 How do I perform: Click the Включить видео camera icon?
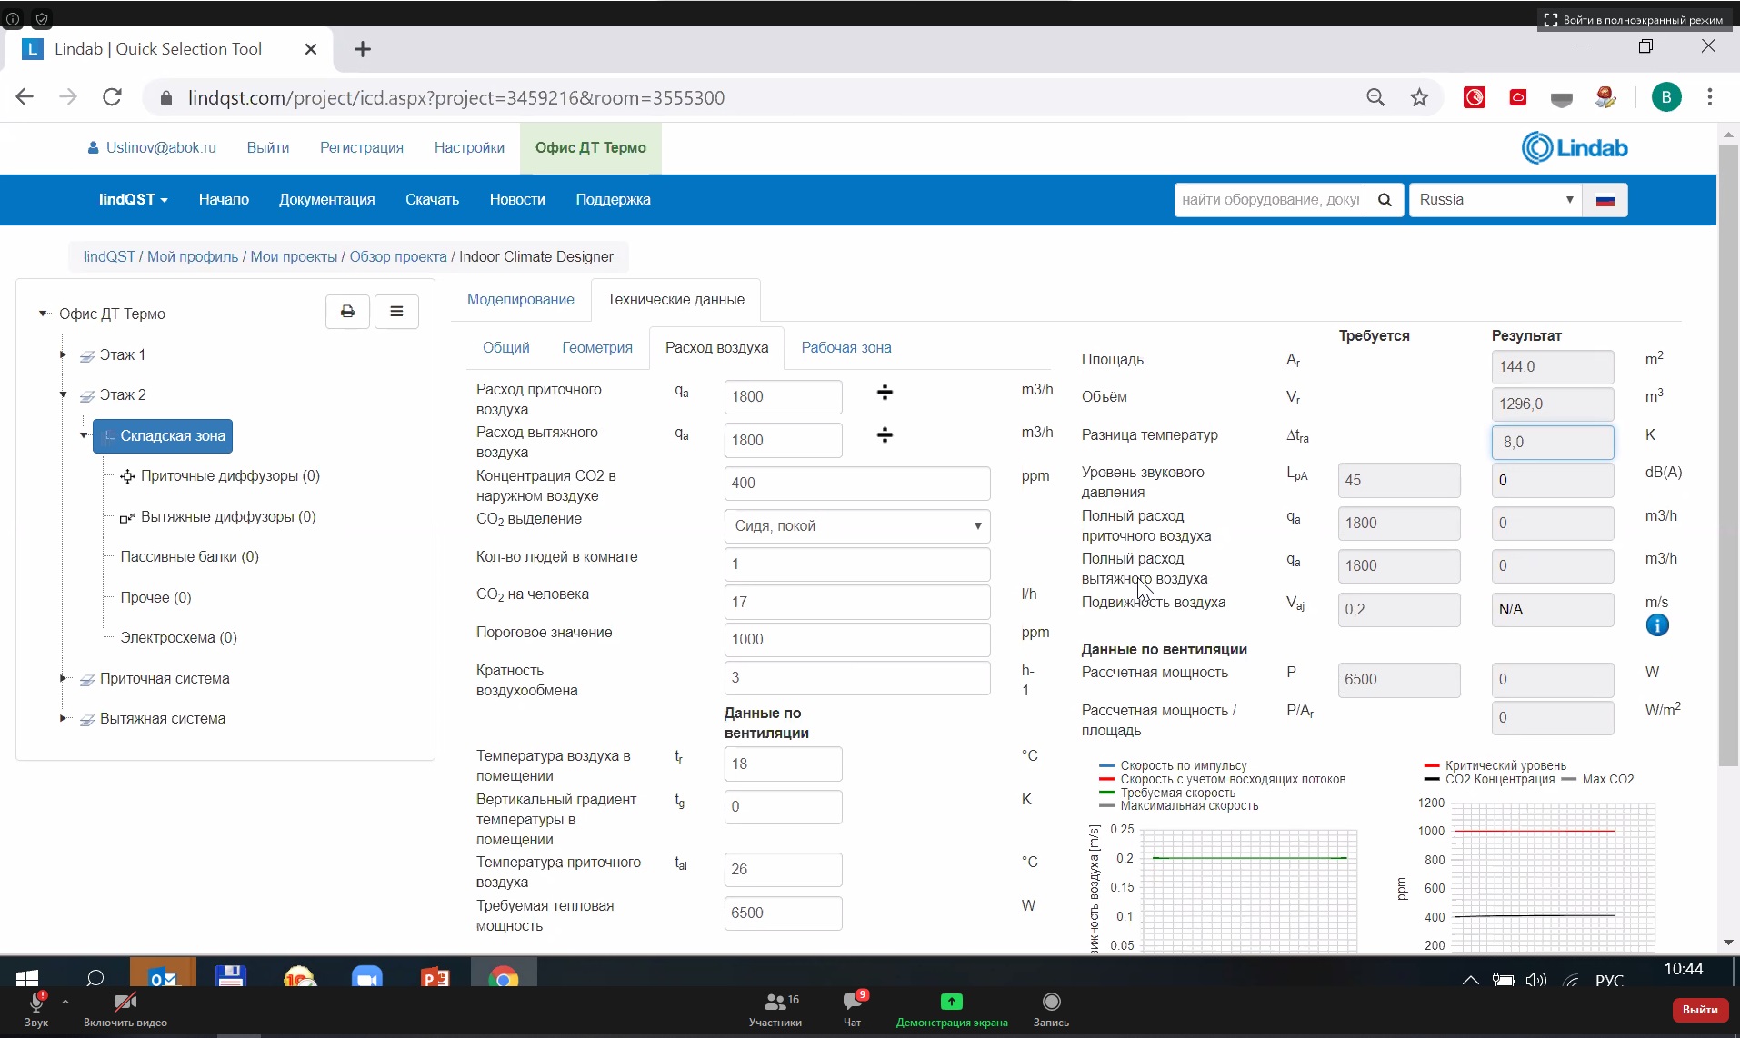pos(125,1003)
